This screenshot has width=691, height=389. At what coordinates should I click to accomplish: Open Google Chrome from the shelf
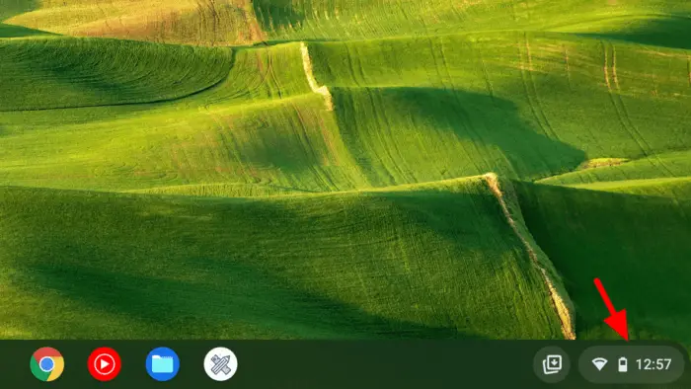click(x=46, y=364)
